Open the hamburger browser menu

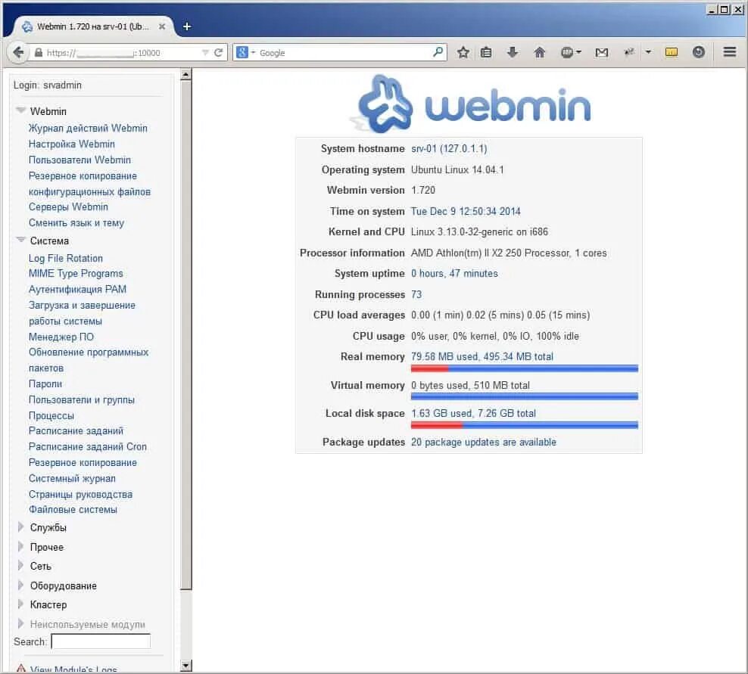[729, 51]
